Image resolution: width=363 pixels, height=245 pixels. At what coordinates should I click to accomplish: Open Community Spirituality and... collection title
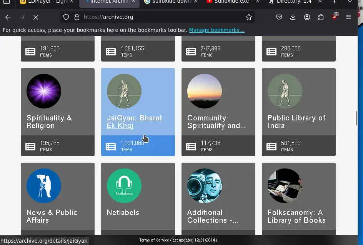click(216, 122)
